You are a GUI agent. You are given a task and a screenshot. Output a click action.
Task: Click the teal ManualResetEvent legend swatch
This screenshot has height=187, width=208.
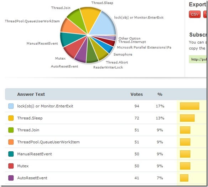click(11, 154)
